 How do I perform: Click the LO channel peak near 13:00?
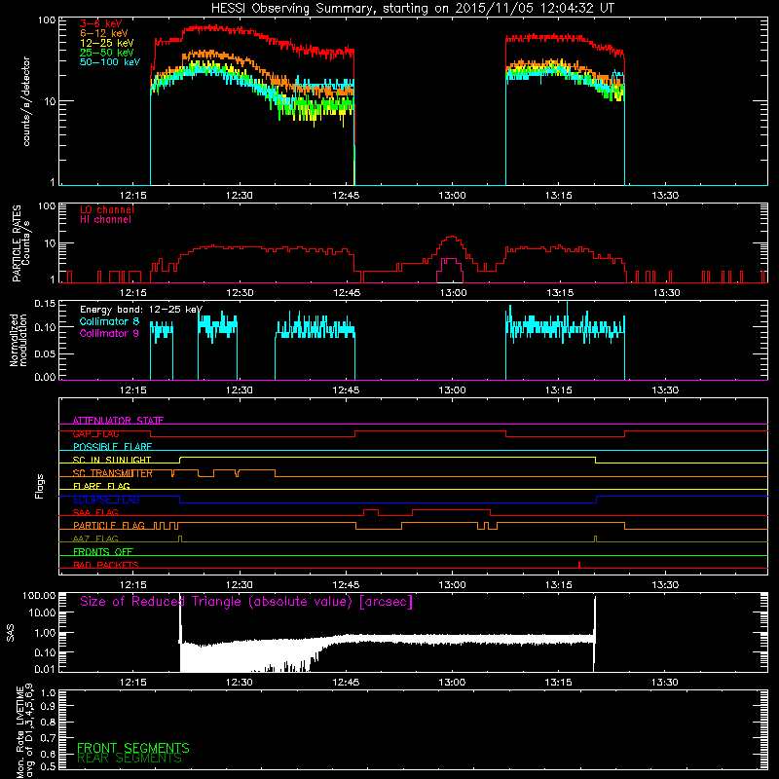452,238
